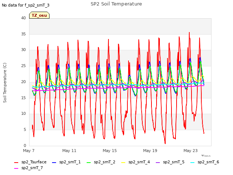Click the 30 y-axis tick label
233x175 pixels.
click(x=23, y=50)
